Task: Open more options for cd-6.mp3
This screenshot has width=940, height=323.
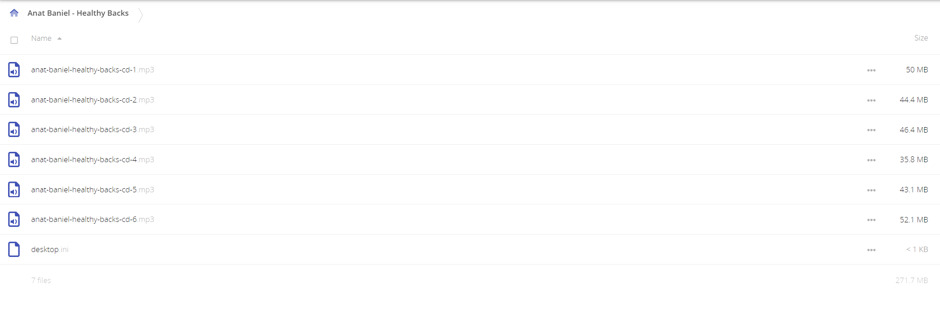Action: [871, 220]
